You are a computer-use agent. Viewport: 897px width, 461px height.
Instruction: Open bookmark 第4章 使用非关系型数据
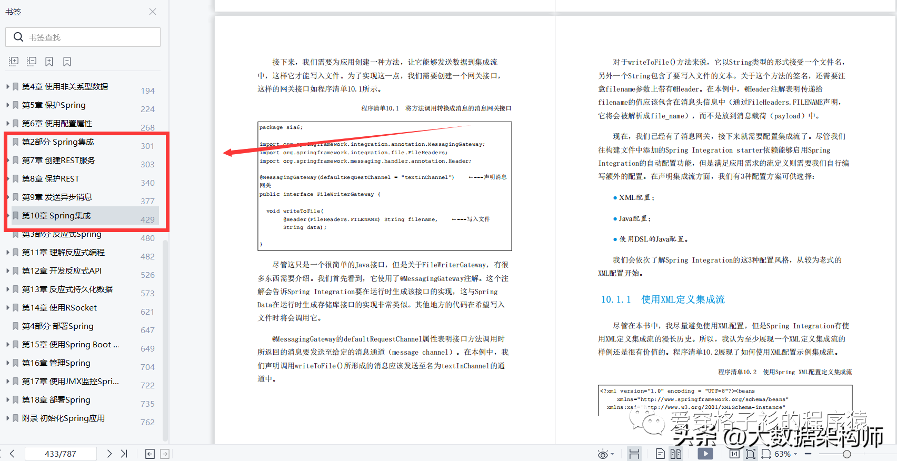pyautogui.click(x=65, y=86)
